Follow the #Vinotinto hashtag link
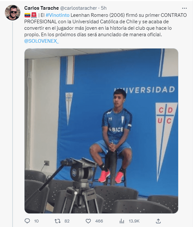Viewport: 193px width, 227px height. tap(57, 15)
